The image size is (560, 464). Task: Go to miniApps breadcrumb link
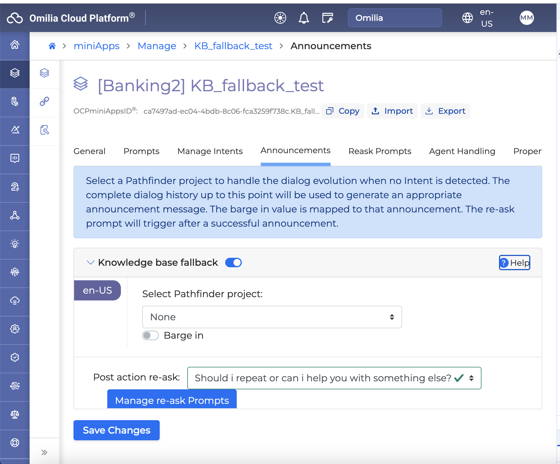[97, 46]
